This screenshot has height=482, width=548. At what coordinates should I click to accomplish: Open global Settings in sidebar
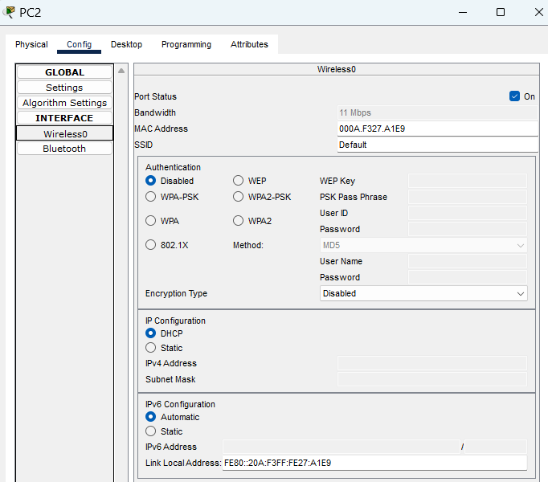click(x=64, y=88)
